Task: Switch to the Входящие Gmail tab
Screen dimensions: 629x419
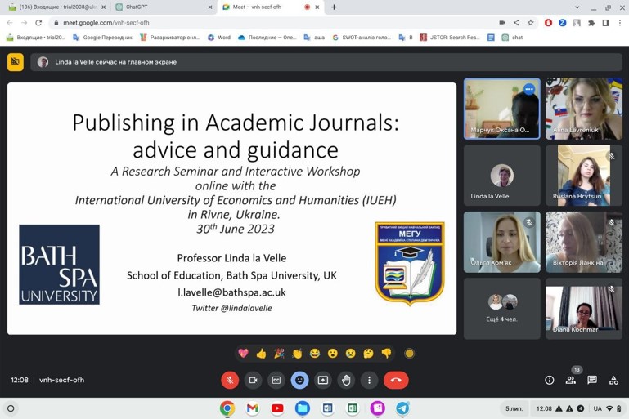Action: [x=56, y=7]
